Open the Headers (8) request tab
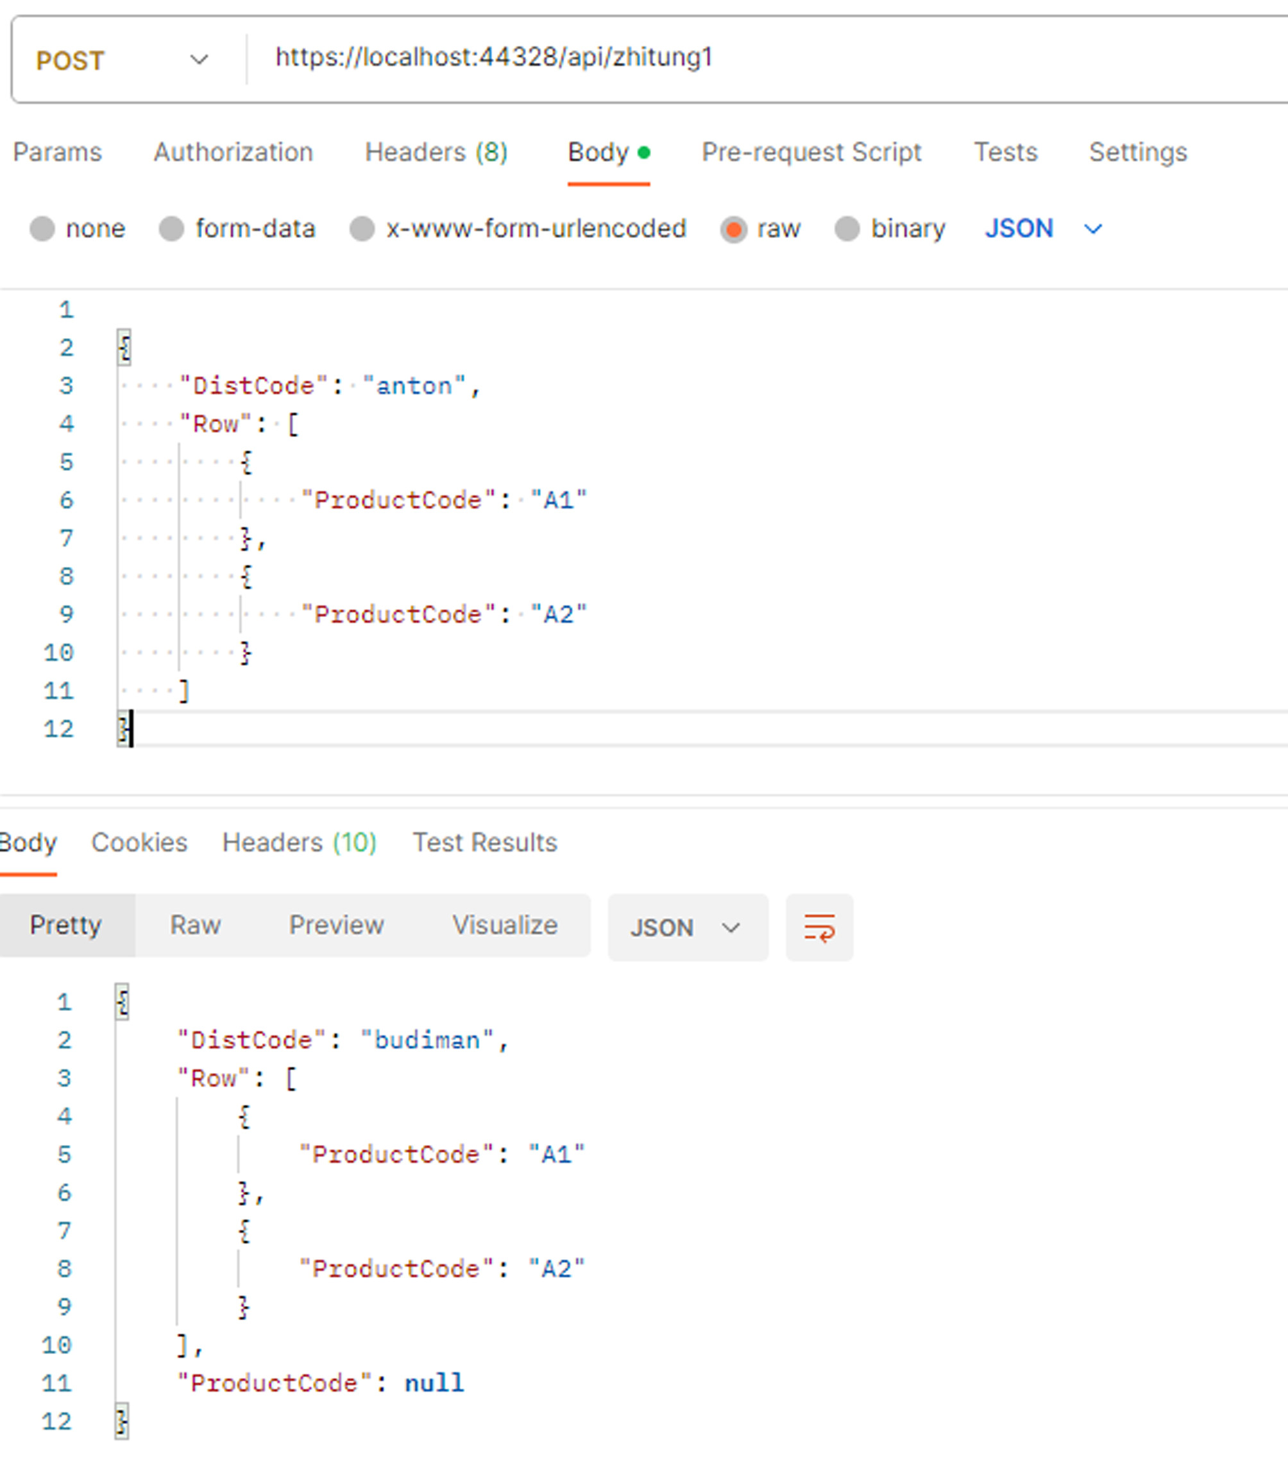The height and width of the screenshot is (1474, 1288). click(436, 153)
